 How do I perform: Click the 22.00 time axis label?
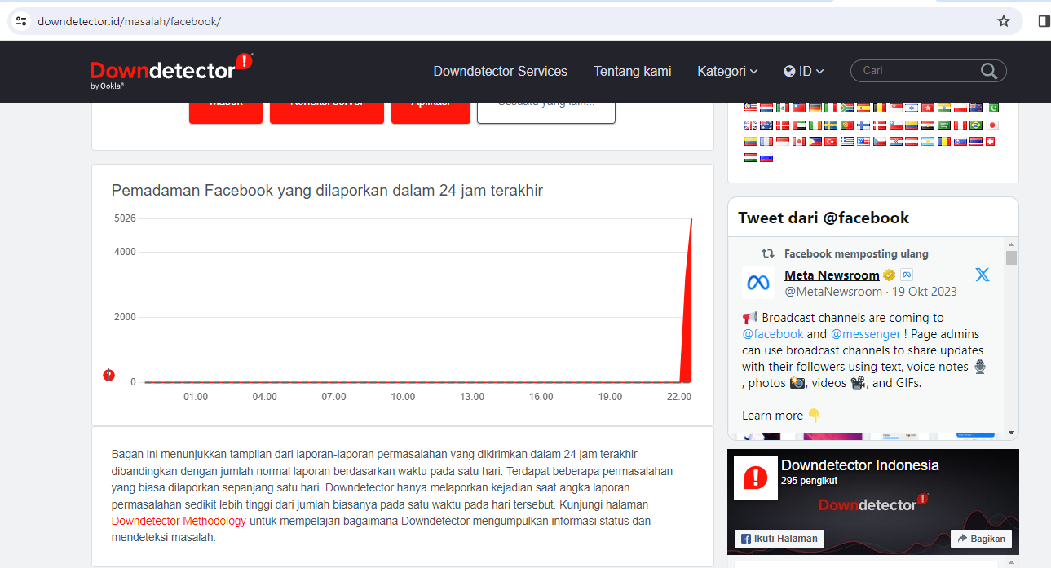678,397
